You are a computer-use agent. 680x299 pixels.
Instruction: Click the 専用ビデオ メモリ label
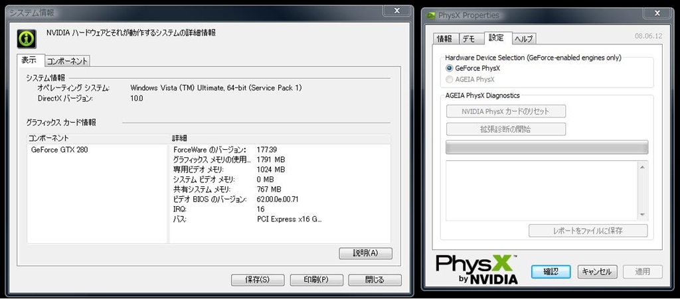(x=198, y=170)
